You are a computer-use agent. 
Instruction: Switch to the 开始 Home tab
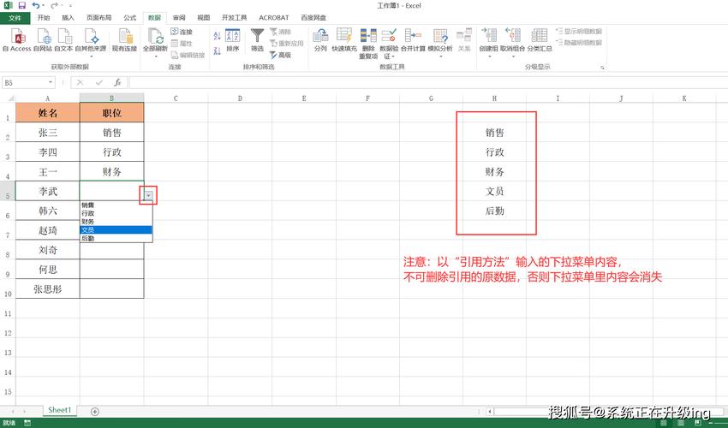[x=44, y=18]
